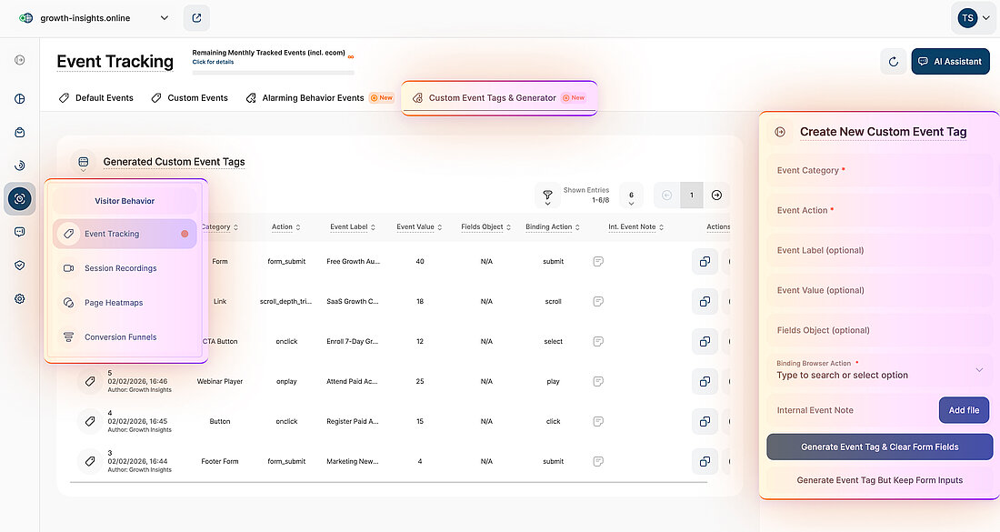This screenshot has width=1000, height=532.
Task: Click the Event Category input field
Action: (x=878, y=173)
